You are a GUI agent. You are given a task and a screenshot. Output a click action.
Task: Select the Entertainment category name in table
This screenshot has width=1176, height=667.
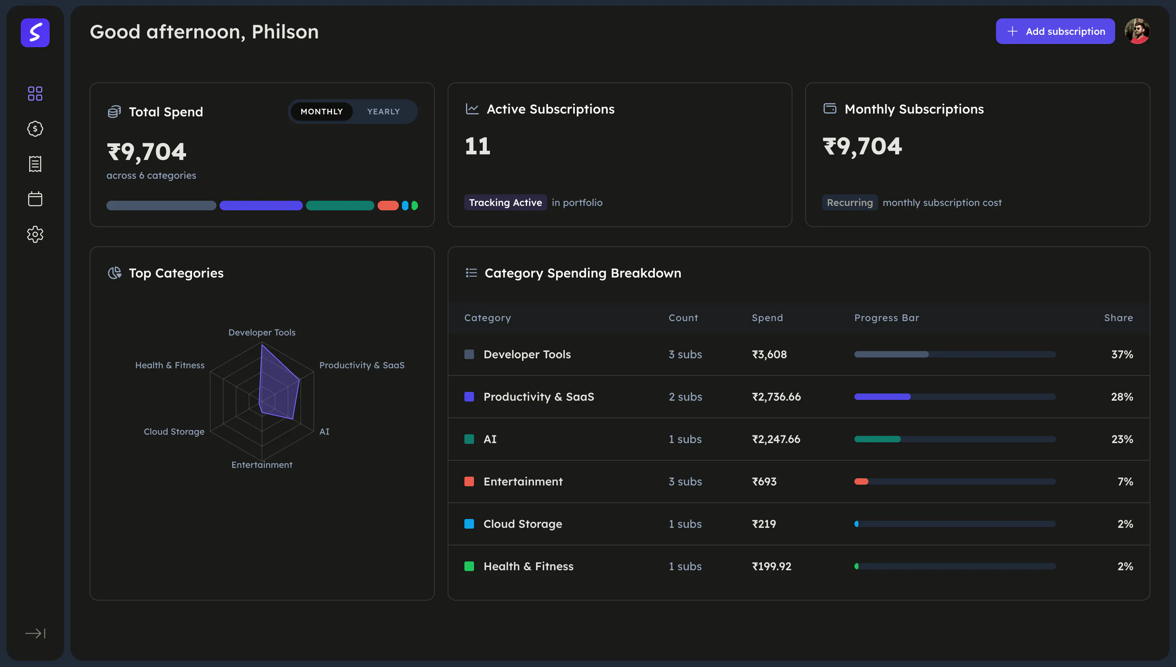523,481
